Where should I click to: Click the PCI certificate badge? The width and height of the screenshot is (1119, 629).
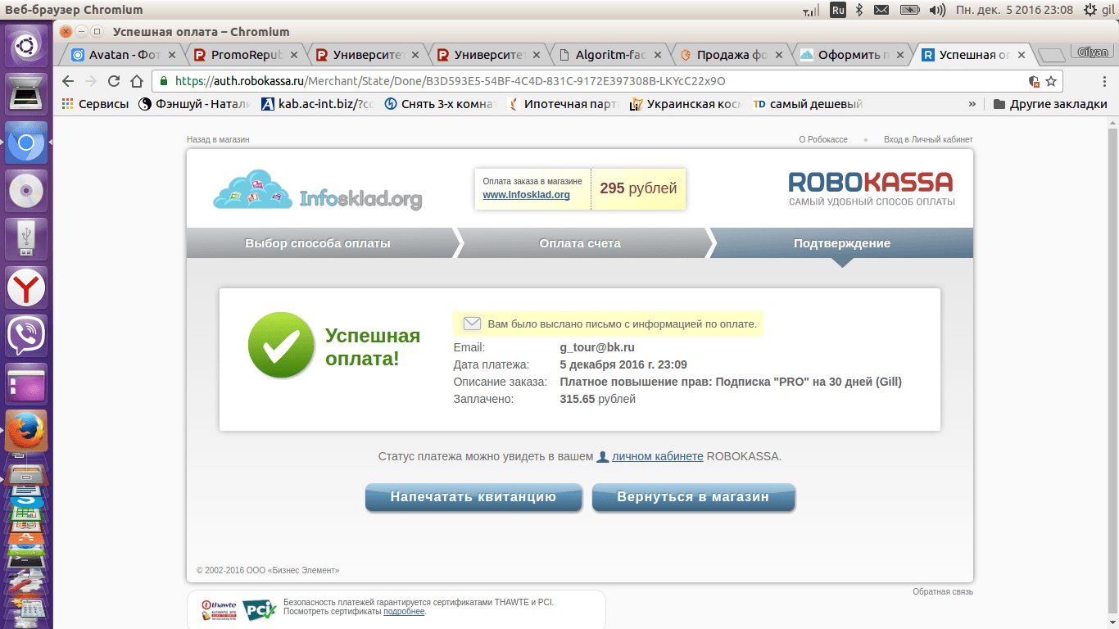click(258, 610)
